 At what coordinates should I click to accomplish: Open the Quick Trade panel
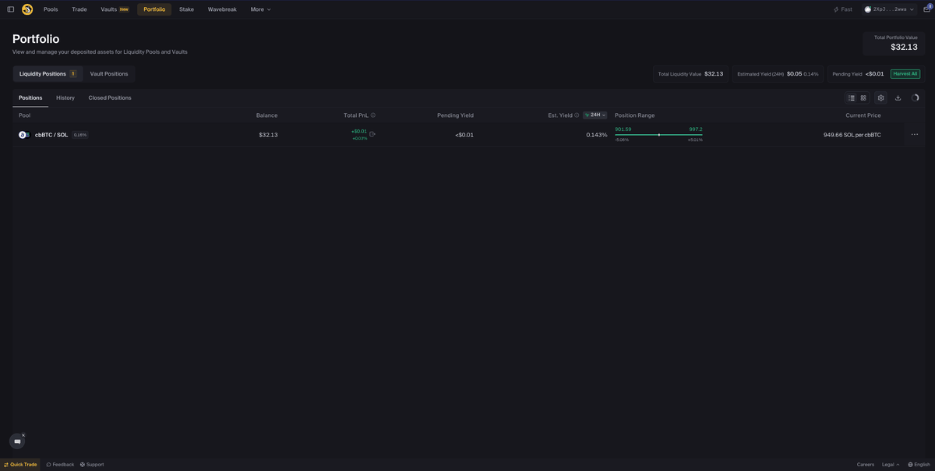[x=20, y=465]
